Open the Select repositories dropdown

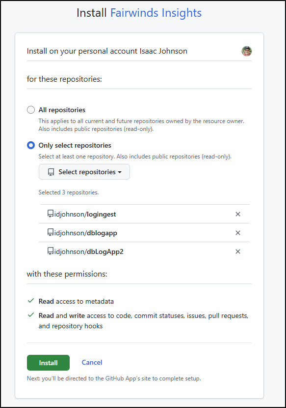click(x=84, y=172)
